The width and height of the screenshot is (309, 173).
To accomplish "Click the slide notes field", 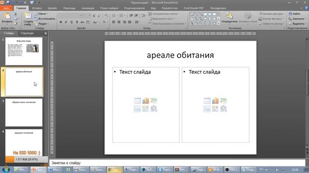I will (x=177, y=163).
